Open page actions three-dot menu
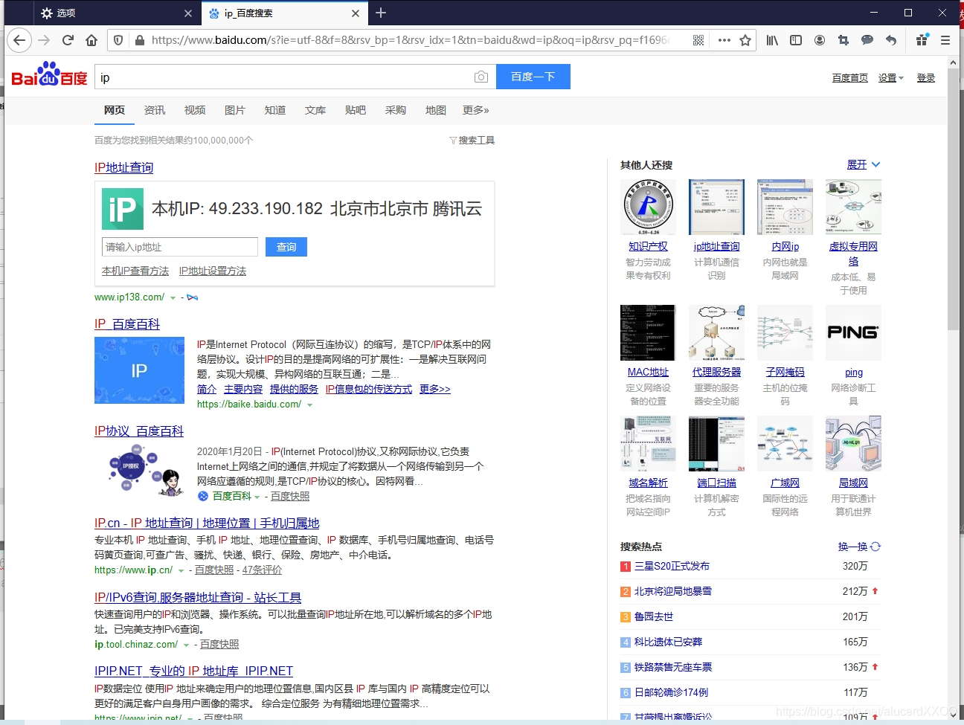The height and width of the screenshot is (725, 964). coord(724,40)
